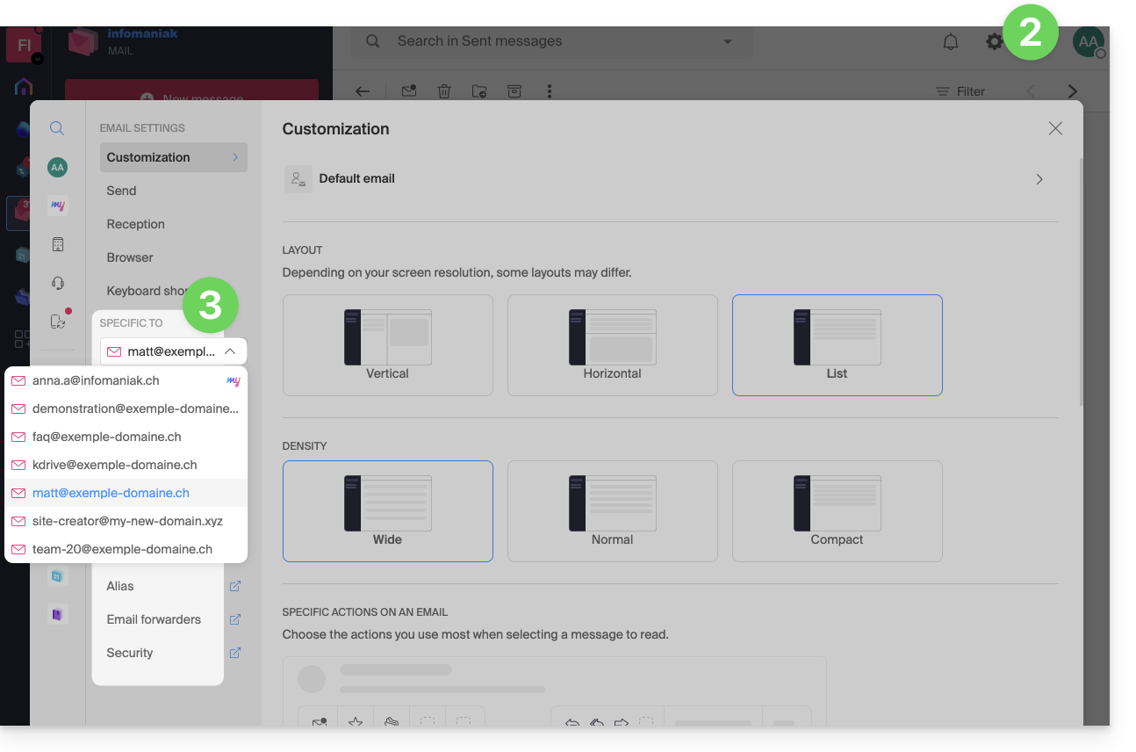Delete message using the trash icon
The width and height of the screenshot is (1136, 752).
(x=444, y=91)
